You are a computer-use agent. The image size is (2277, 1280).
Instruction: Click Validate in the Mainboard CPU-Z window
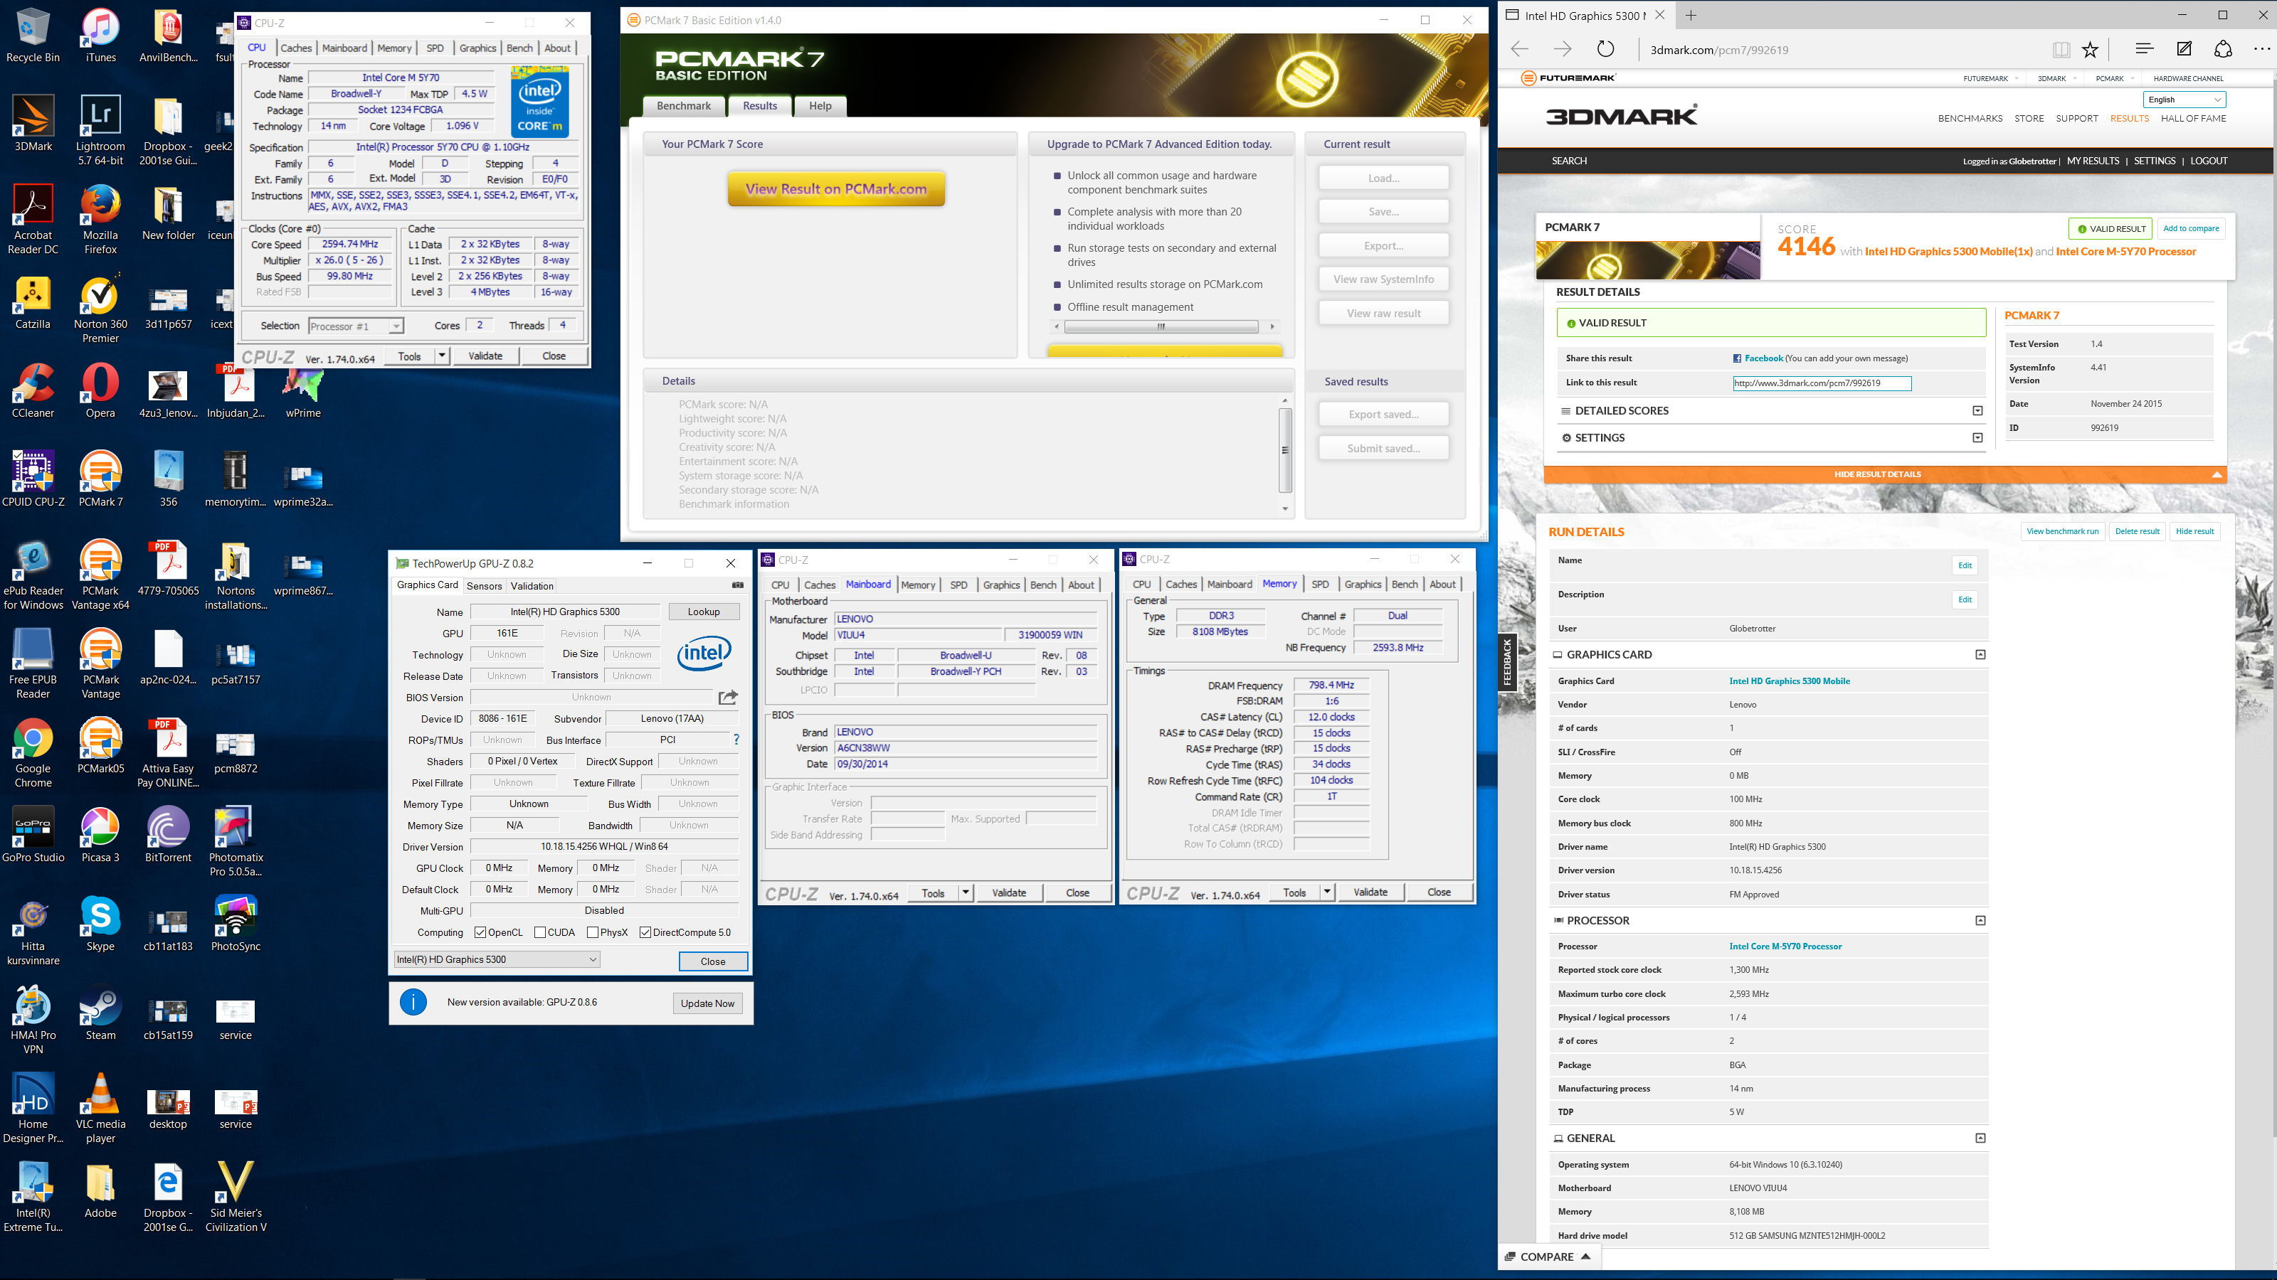click(x=1008, y=892)
